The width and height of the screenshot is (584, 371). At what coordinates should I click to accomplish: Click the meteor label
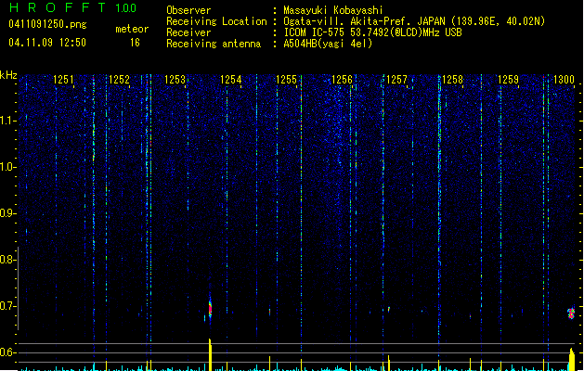coord(132,29)
